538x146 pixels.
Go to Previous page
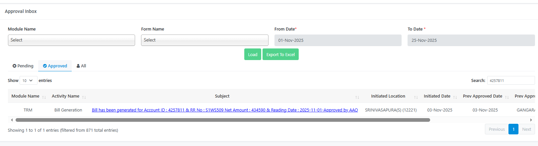point(497,129)
